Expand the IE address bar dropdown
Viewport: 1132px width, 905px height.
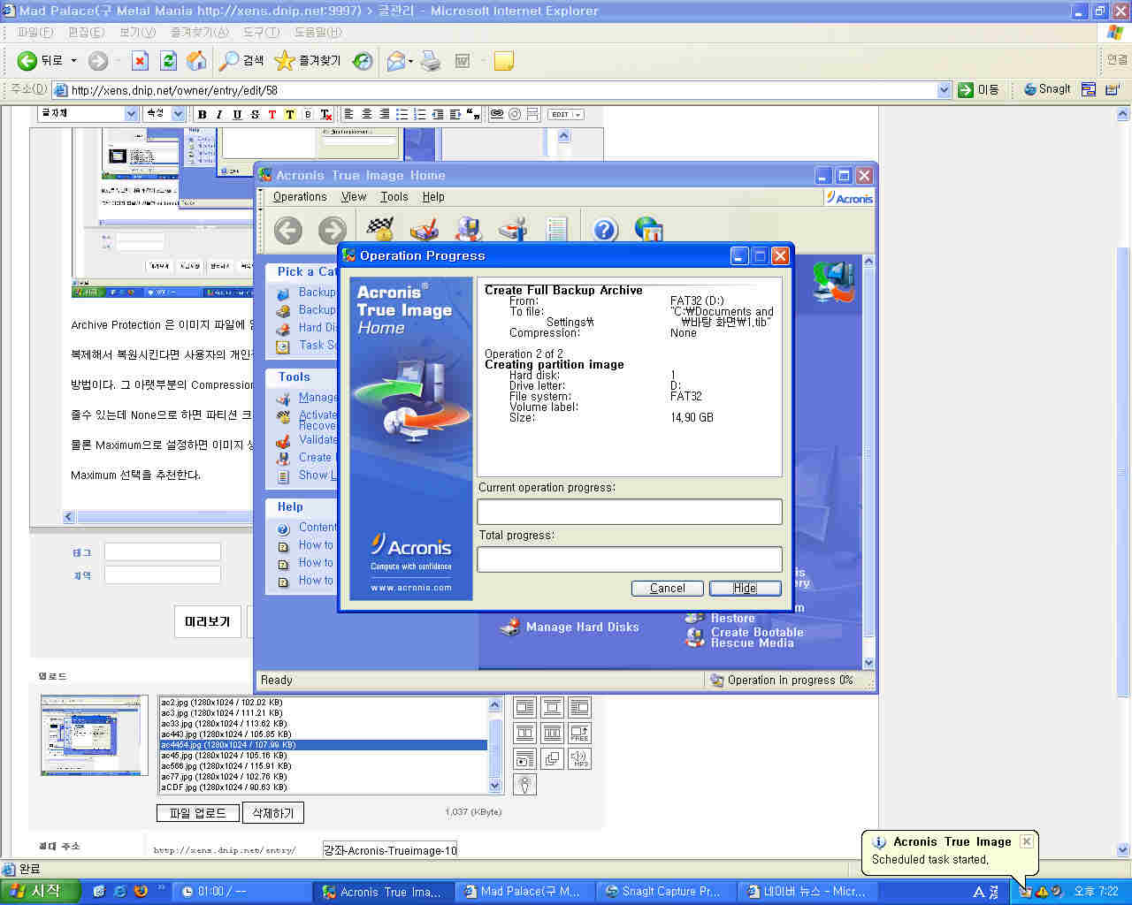[944, 89]
